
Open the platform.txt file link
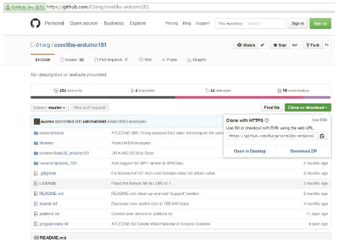tap(50, 214)
